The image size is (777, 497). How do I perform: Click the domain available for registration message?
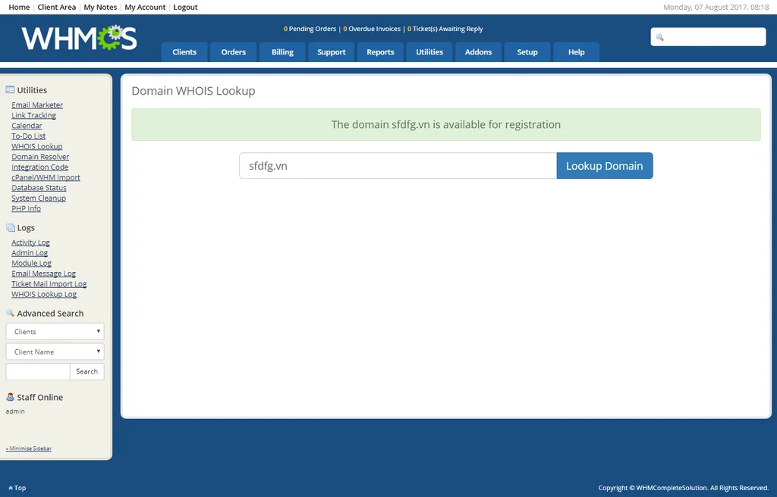coord(446,124)
